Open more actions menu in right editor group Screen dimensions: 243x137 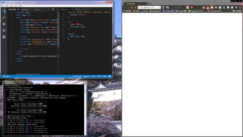[110, 10]
